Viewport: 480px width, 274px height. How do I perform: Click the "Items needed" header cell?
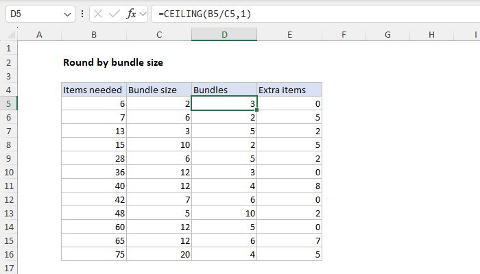point(94,90)
